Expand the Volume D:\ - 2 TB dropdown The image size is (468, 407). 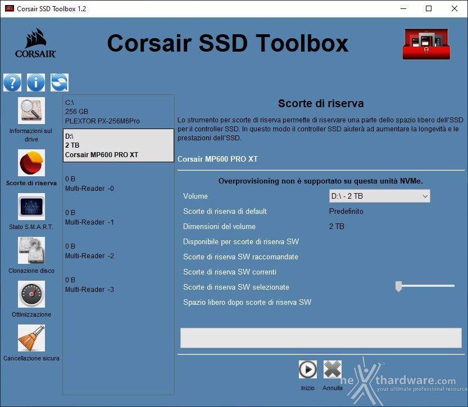pyautogui.click(x=380, y=196)
